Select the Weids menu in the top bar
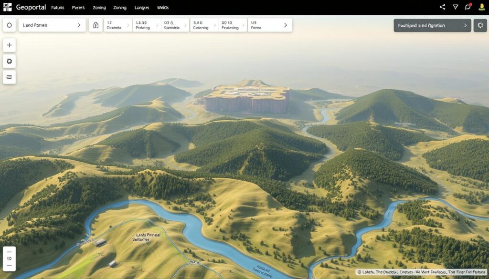This screenshot has width=489, height=279. (163, 8)
